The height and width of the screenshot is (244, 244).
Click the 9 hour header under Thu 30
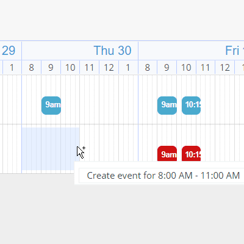pos(51,67)
